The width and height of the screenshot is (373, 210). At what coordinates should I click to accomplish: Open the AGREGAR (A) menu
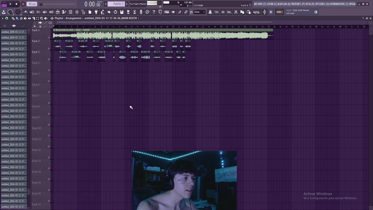[284, 4]
